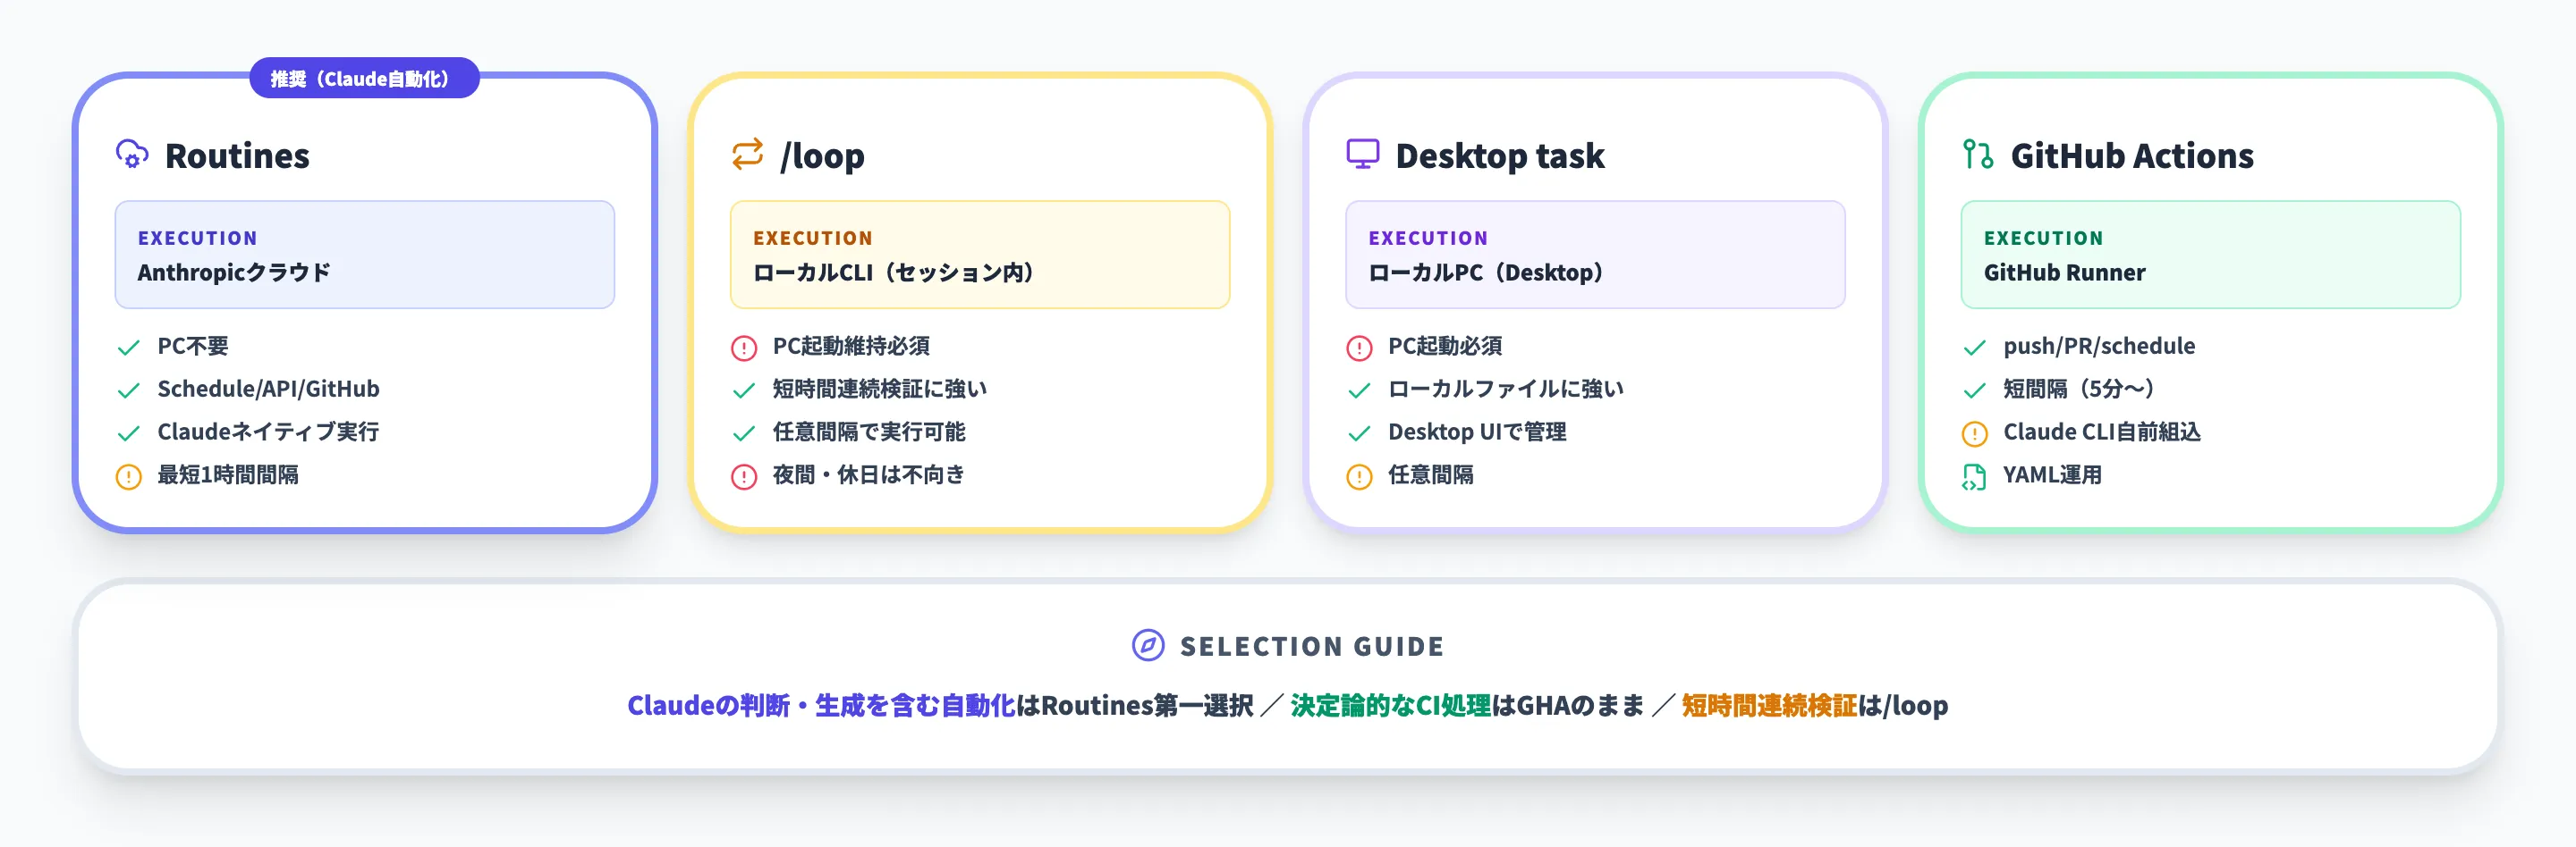Click the checkmark next to PC不要
This screenshot has width=2576, height=847.
(x=129, y=348)
